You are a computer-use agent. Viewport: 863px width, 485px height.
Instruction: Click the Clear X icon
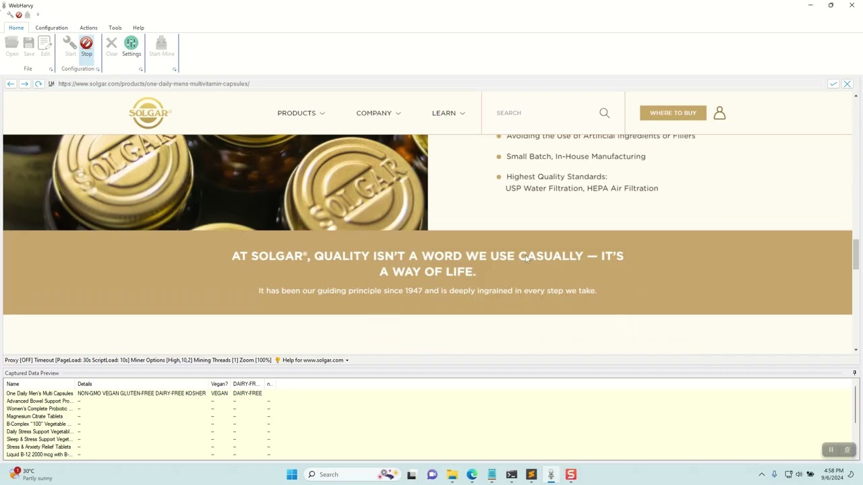pos(112,46)
